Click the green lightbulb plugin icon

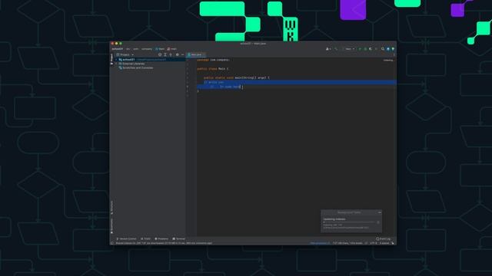click(393, 49)
